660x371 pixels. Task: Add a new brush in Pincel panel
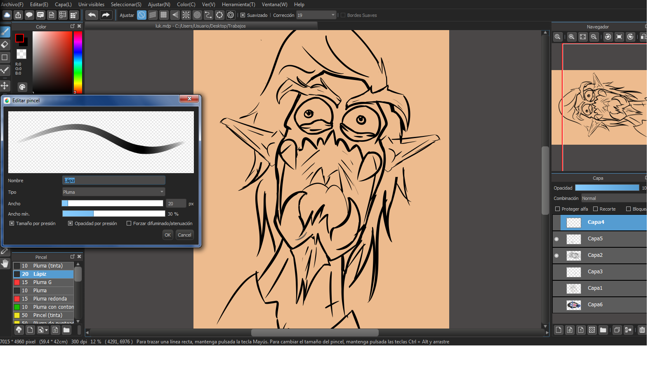pyautogui.click(x=30, y=330)
